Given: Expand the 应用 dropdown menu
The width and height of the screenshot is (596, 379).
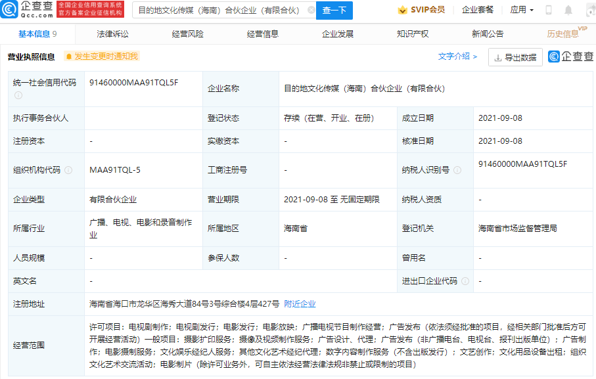Looking at the screenshot, I should pyautogui.click(x=522, y=10).
